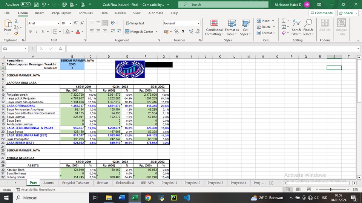This screenshot has width=362, height=203.
Task: Increase font size with the large A icon
Action: 75,23
